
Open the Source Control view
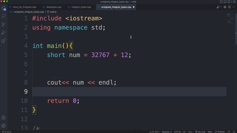[3, 24]
